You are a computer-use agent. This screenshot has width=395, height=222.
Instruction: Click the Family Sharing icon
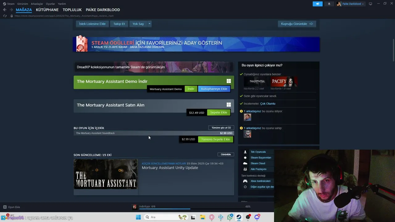[245, 169]
